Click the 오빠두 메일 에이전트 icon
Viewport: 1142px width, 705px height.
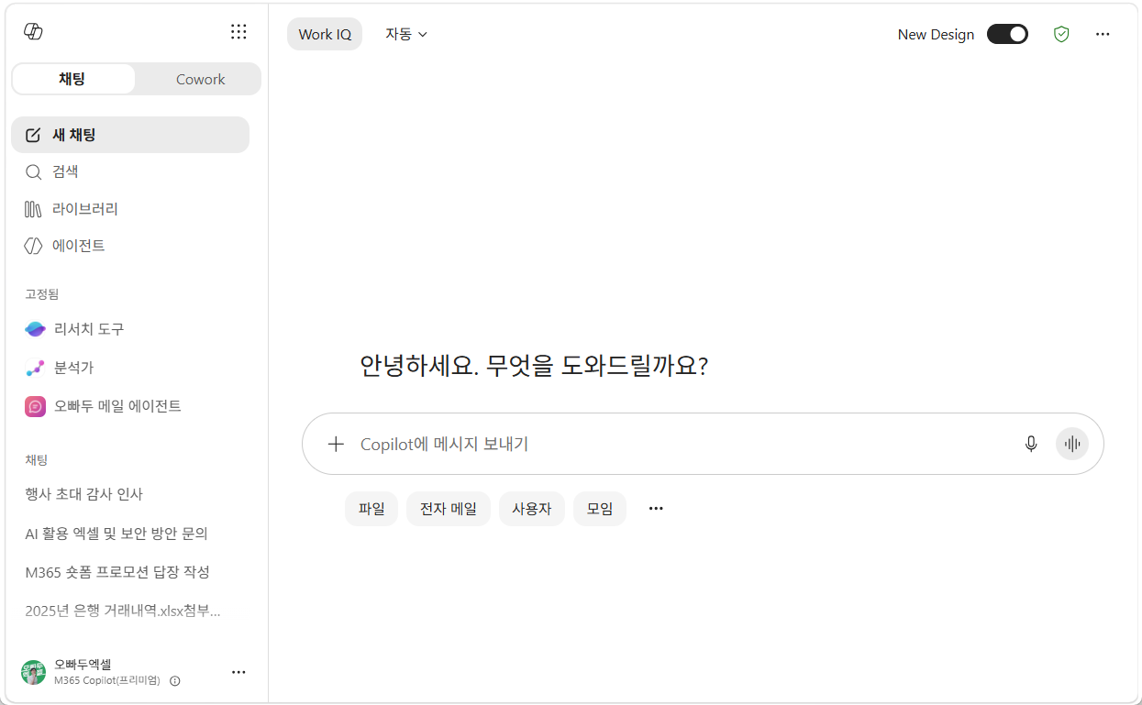click(35, 406)
